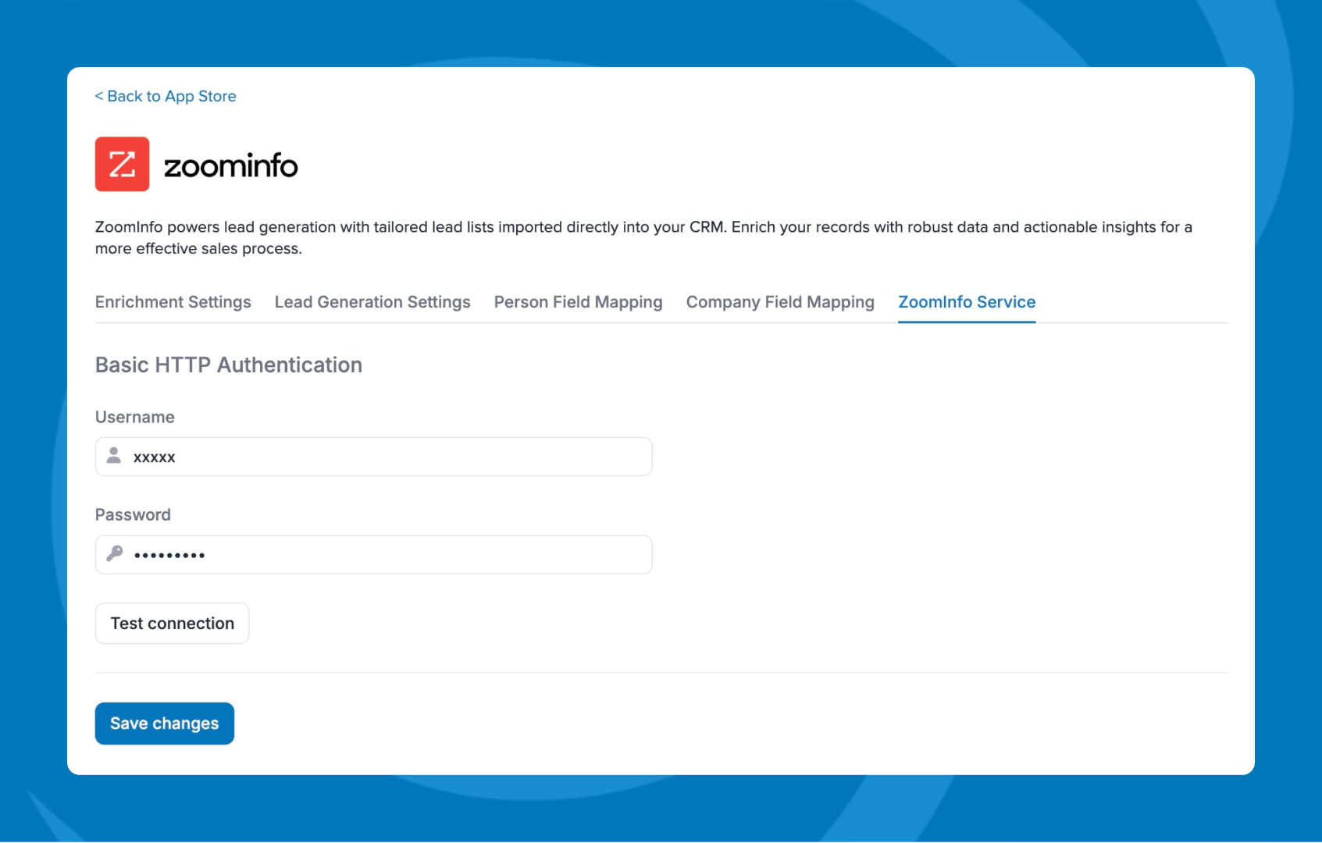The width and height of the screenshot is (1322, 843).
Task: Select the ZoomInfo Service tab
Action: pos(966,302)
